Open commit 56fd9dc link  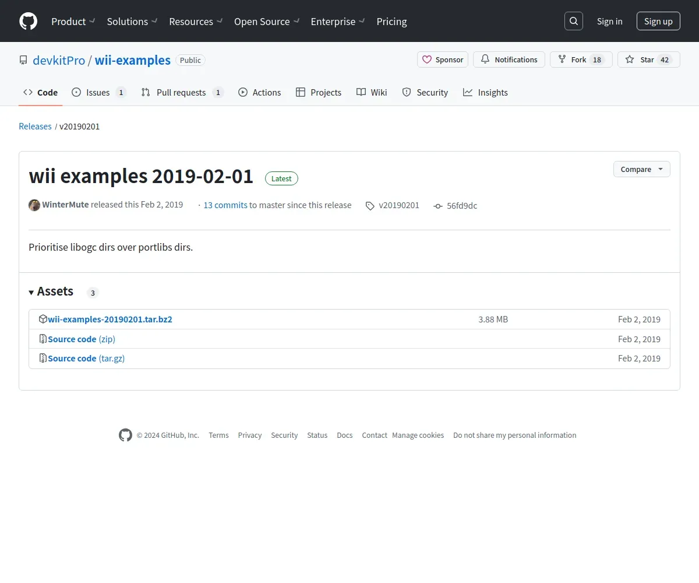[462, 206]
